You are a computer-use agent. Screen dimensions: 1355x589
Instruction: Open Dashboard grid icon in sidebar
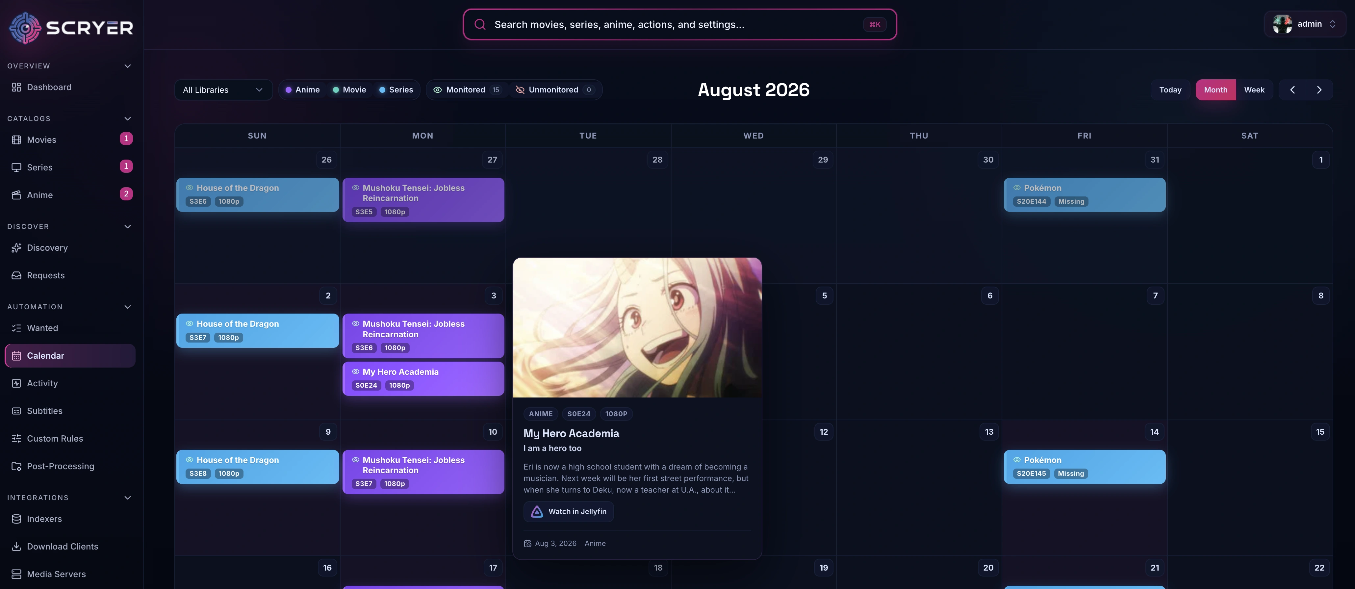(x=16, y=87)
